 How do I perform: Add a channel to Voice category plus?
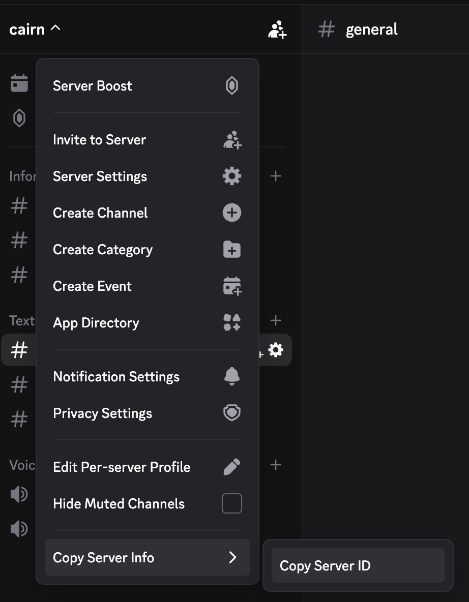pyautogui.click(x=275, y=465)
